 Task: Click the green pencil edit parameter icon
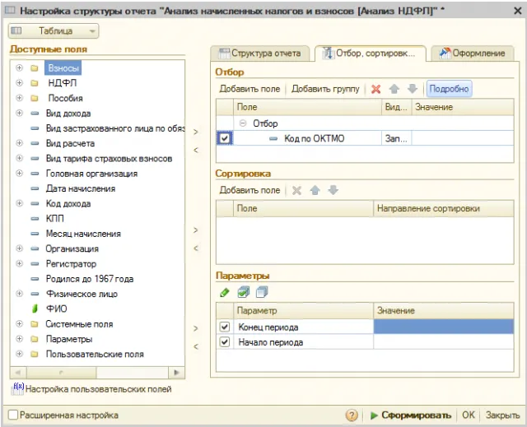(224, 292)
